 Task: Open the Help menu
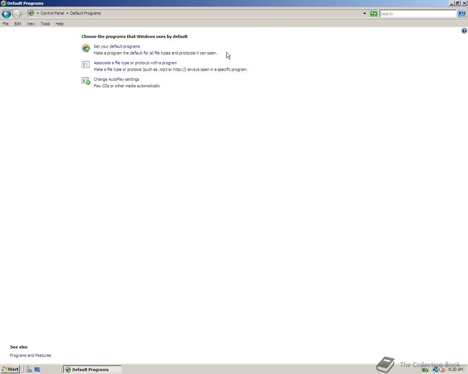pyautogui.click(x=60, y=24)
